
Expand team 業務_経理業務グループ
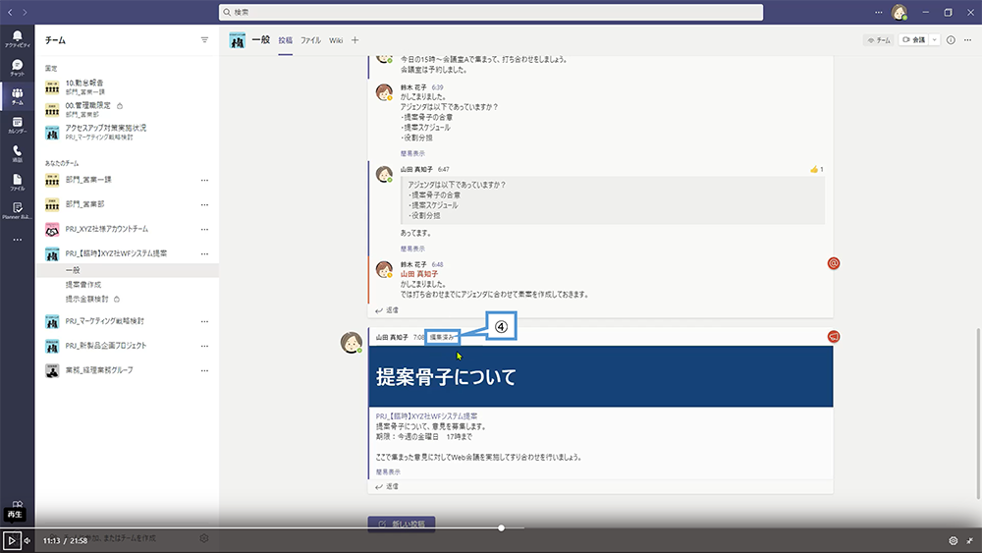99,370
